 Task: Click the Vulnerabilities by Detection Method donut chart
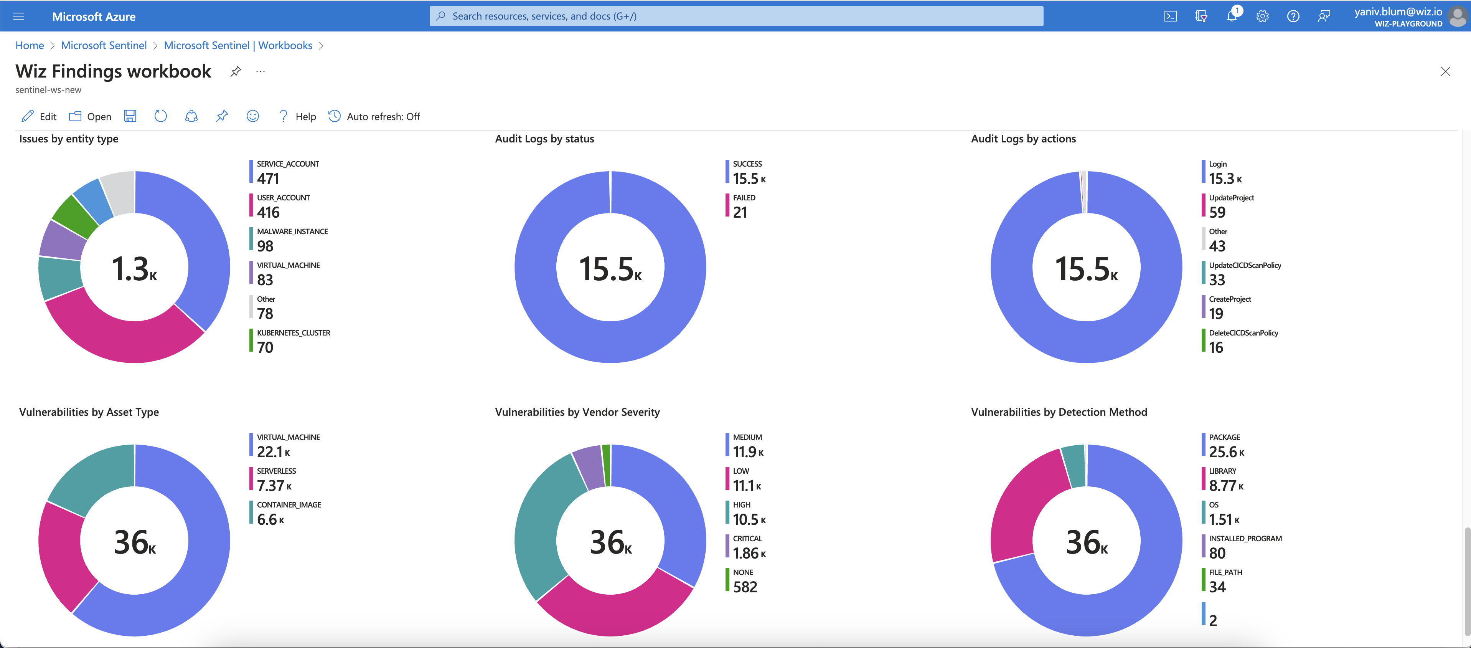pos(1087,541)
